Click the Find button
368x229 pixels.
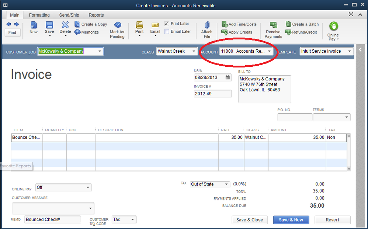click(x=12, y=32)
